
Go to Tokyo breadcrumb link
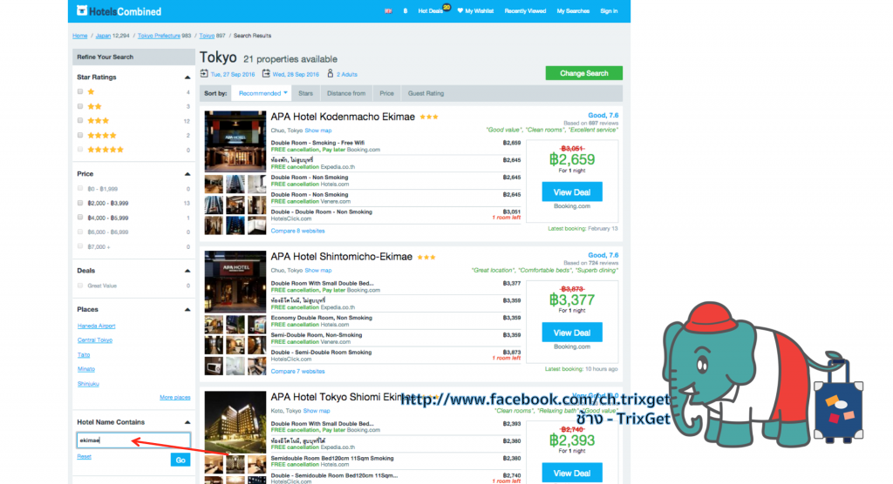click(207, 36)
